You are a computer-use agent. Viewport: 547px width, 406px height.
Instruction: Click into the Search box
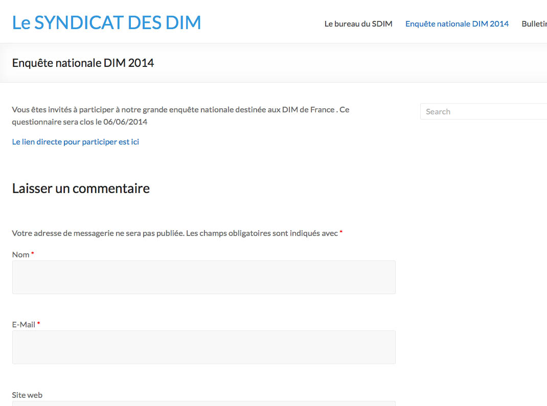[x=483, y=111]
